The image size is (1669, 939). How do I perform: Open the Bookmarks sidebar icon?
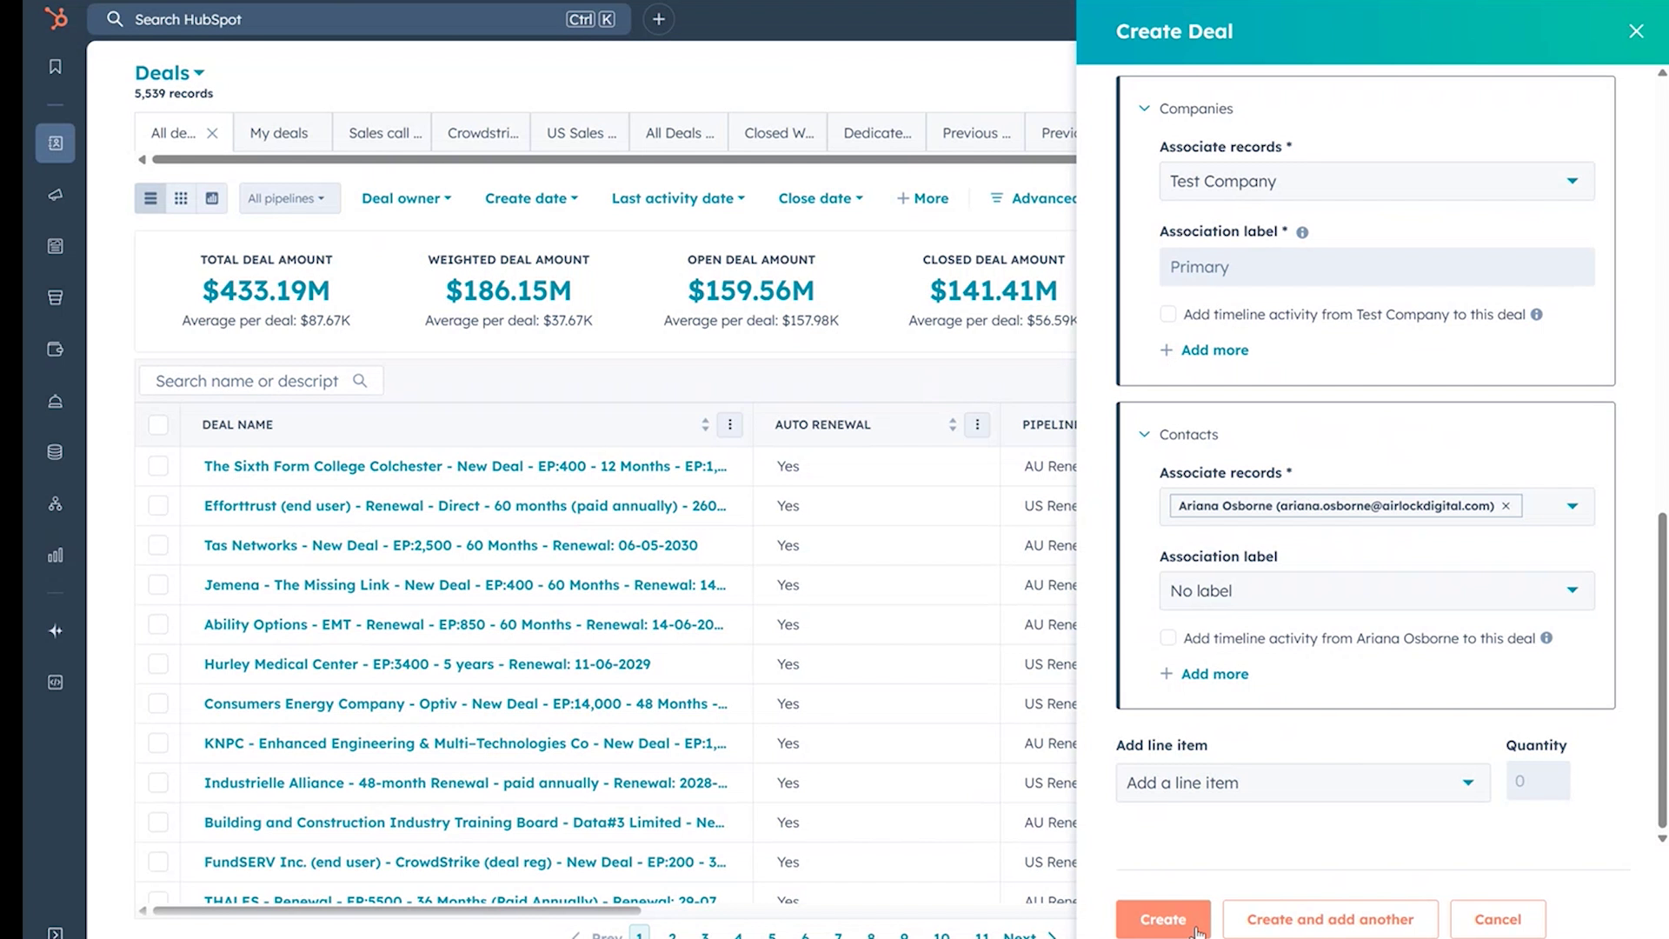click(54, 66)
